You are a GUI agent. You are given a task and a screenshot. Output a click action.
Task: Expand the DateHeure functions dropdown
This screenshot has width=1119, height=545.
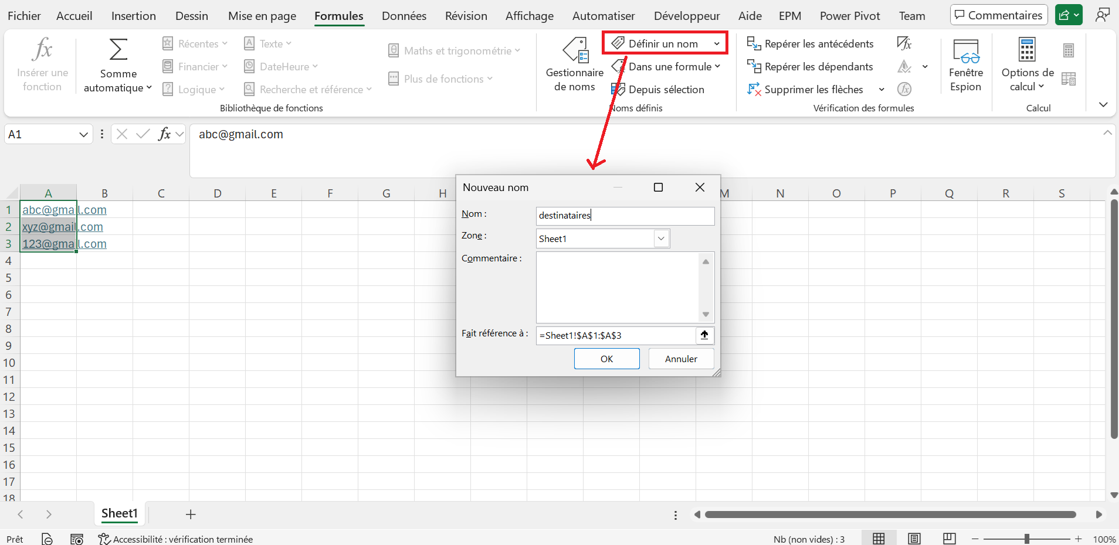coord(315,66)
